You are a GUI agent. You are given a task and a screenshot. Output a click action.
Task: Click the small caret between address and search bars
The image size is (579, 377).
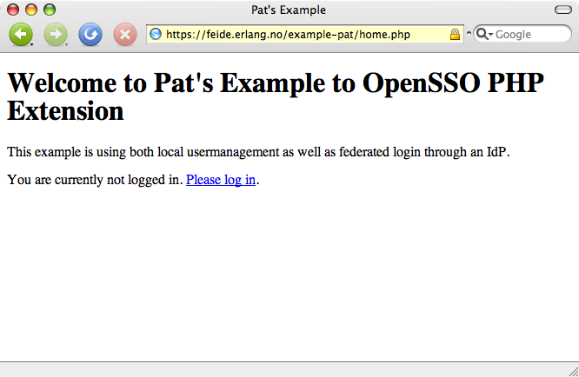point(469,33)
